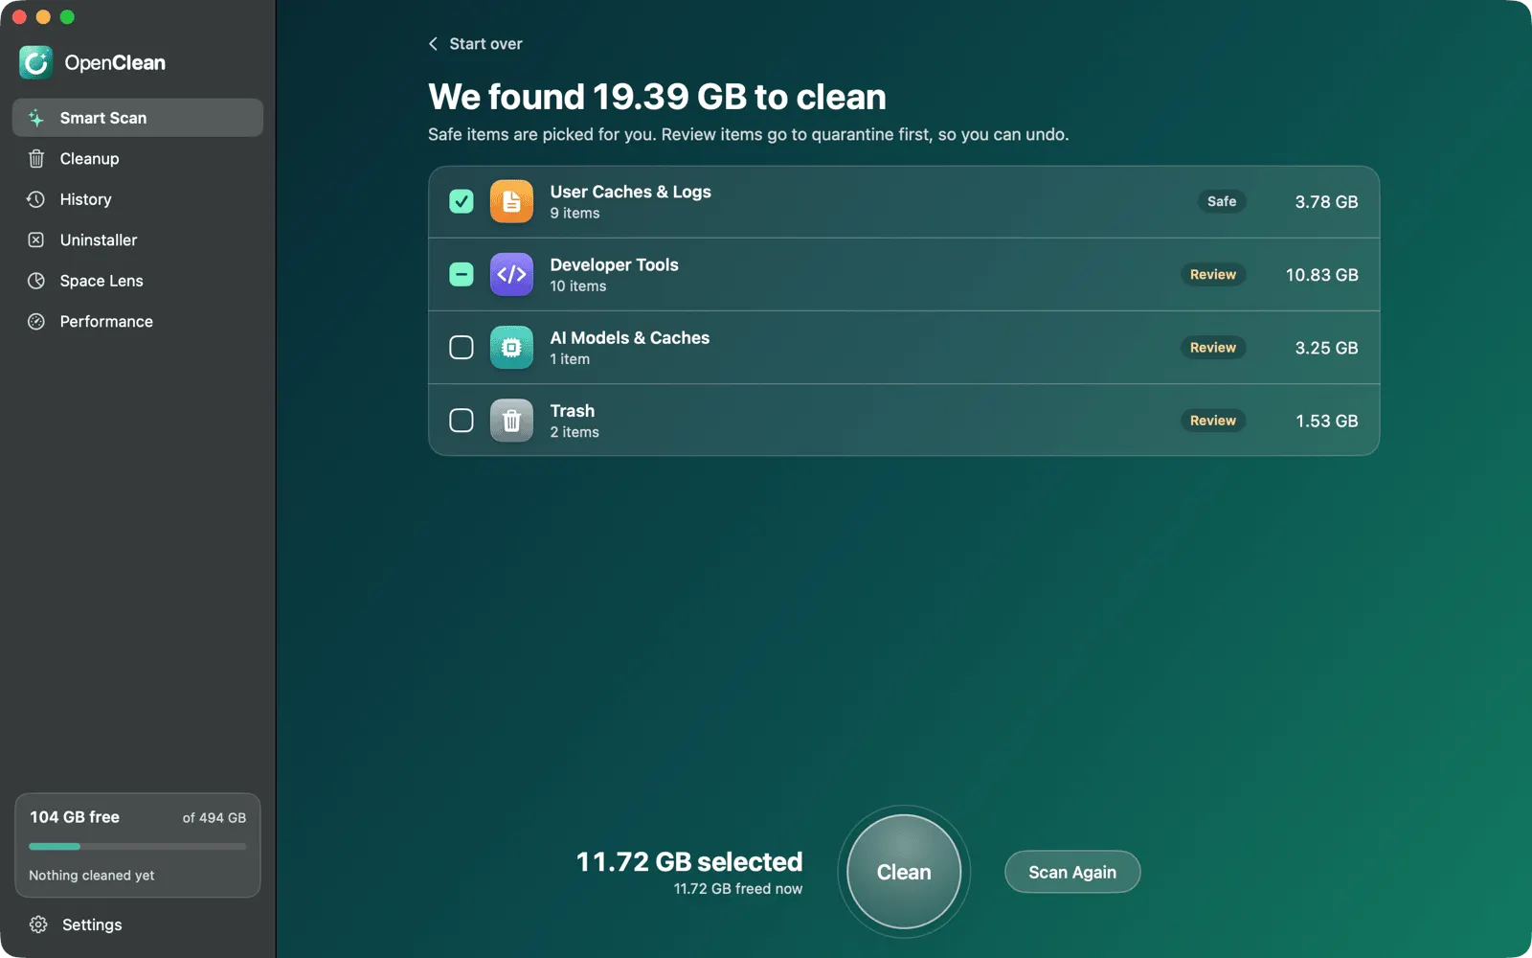Viewport: 1532px width, 958px height.
Task: Click the orange User Caches & Logs document icon
Action: coord(511,201)
